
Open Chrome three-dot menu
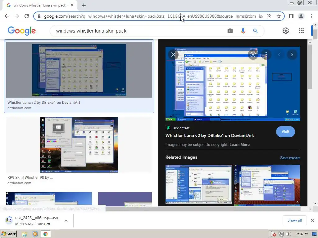coord(311,16)
